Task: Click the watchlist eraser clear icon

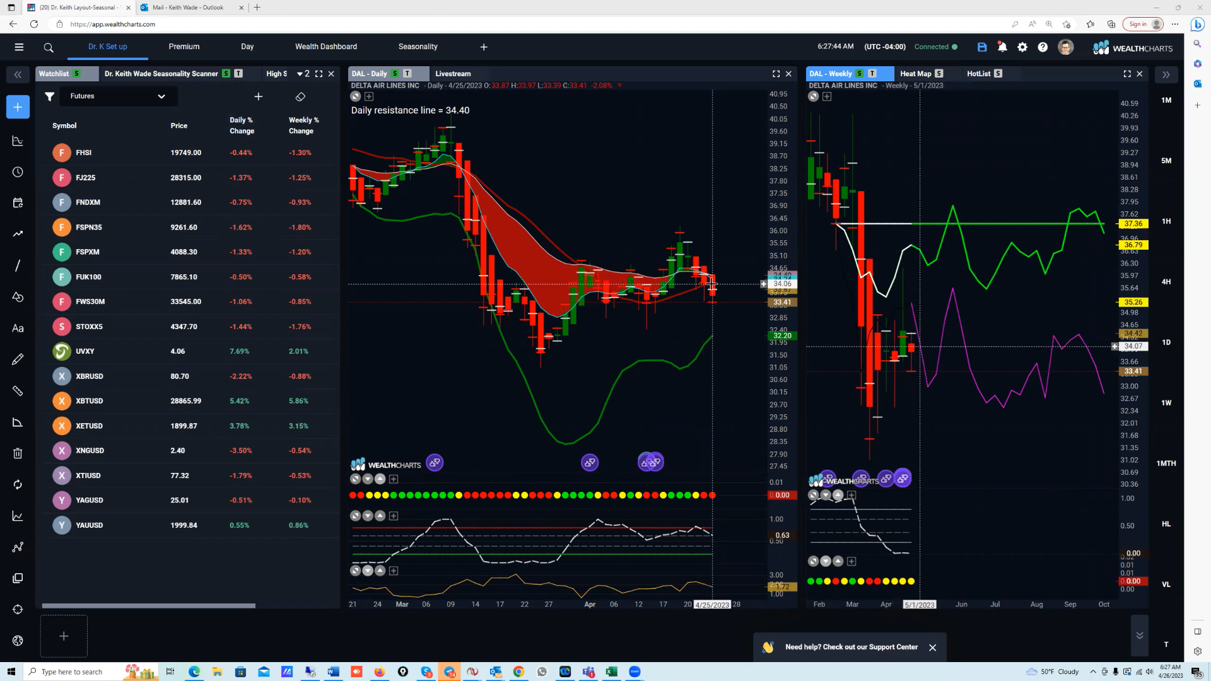Action: click(300, 96)
